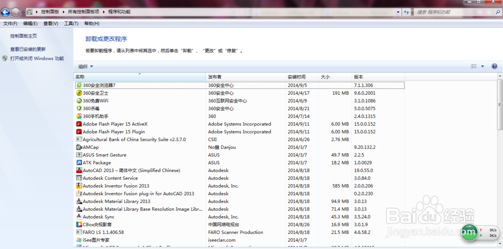Click the Autodesk Content Service icon
The image size is (503, 249).
pyautogui.click(x=79, y=178)
